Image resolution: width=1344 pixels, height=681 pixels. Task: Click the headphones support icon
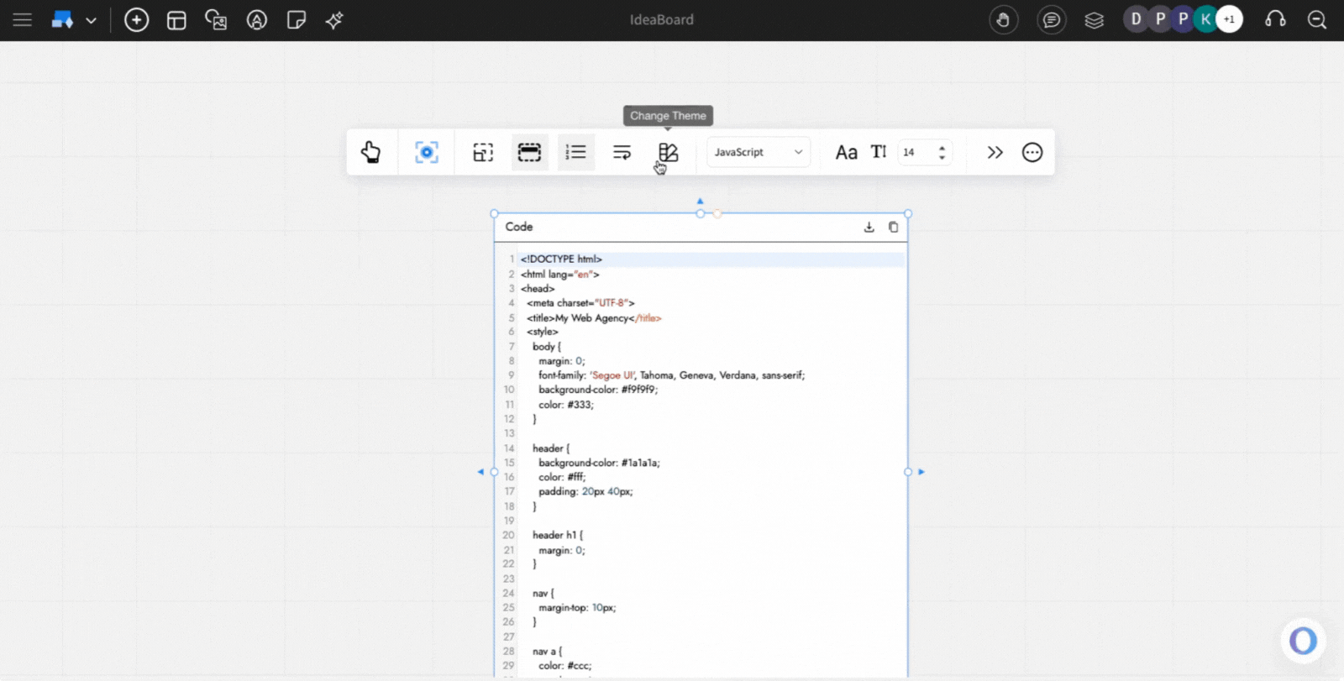click(1275, 20)
